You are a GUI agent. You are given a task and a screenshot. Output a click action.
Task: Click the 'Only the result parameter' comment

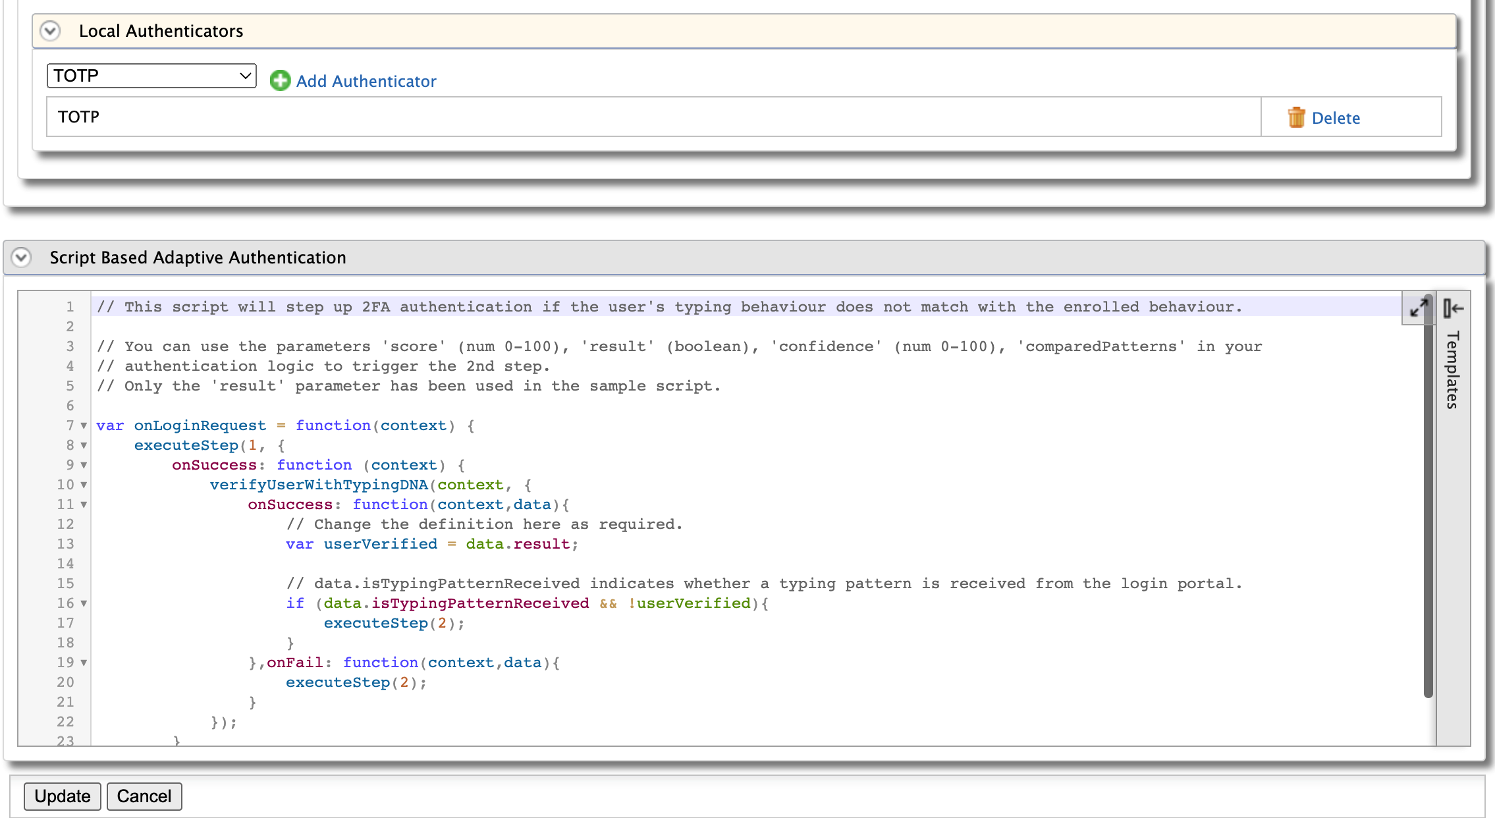(408, 386)
